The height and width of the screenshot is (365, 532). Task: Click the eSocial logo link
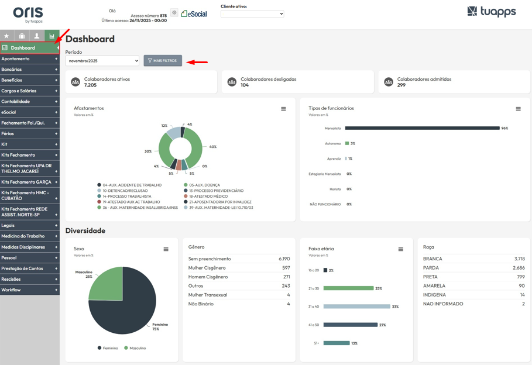(x=194, y=13)
